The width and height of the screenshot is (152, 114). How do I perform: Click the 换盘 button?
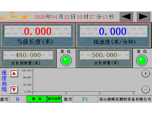37,99
